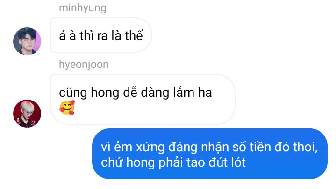The image size is (336, 189).
Task: Select the blue outgoing message bubble
Action: coord(210,154)
